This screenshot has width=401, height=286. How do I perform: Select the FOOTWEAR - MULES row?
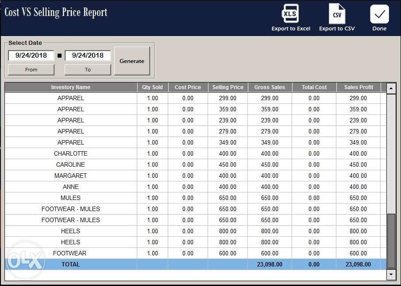(x=70, y=209)
